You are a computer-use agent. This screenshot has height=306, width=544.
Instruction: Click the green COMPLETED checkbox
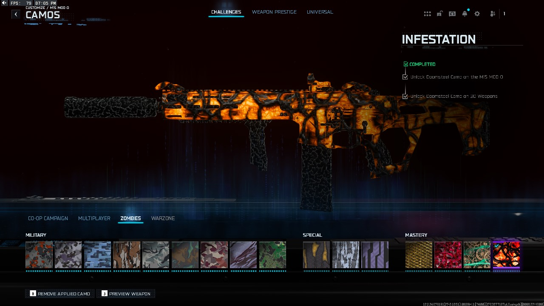(405, 64)
